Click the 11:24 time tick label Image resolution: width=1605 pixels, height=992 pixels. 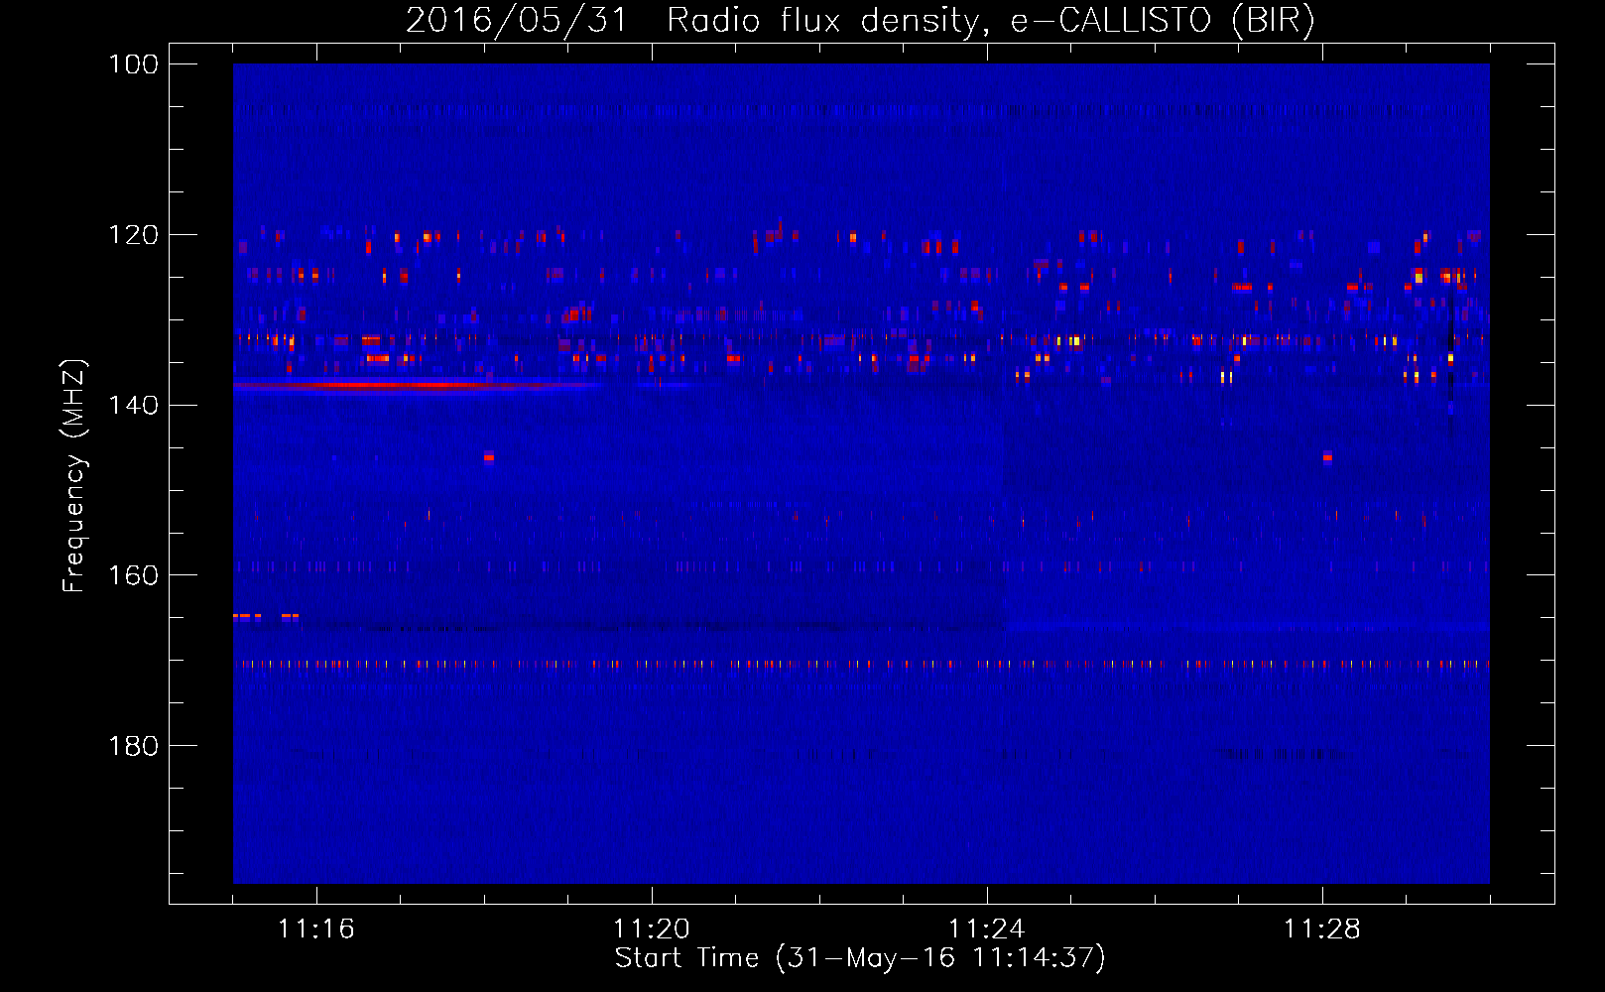point(987,930)
